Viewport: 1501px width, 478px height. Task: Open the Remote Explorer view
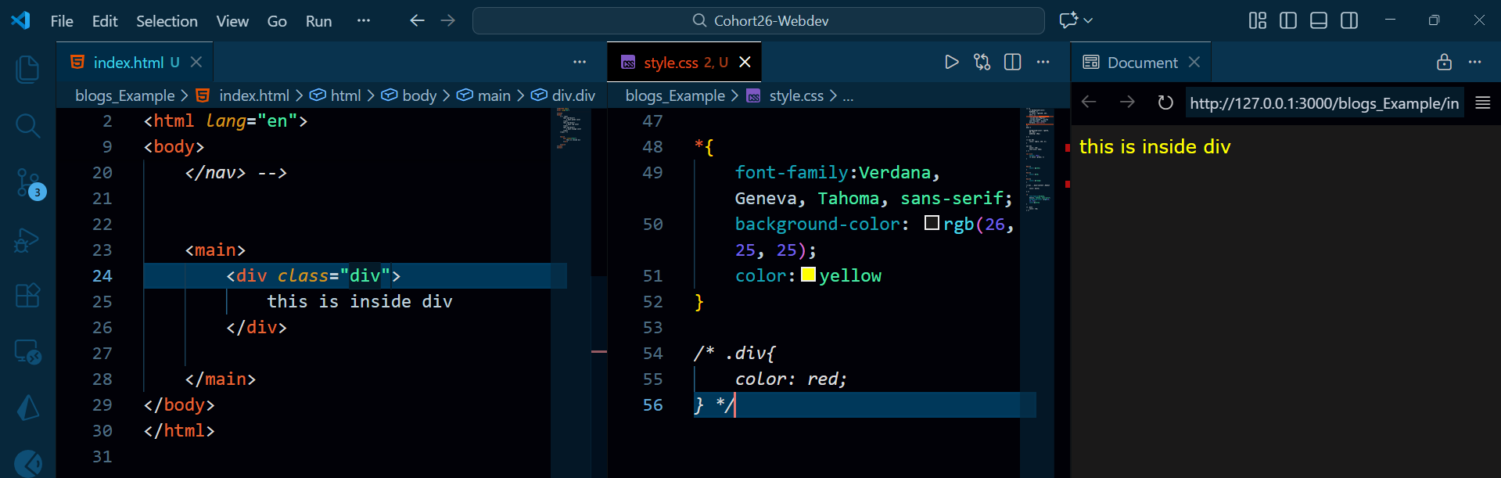point(27,352)
